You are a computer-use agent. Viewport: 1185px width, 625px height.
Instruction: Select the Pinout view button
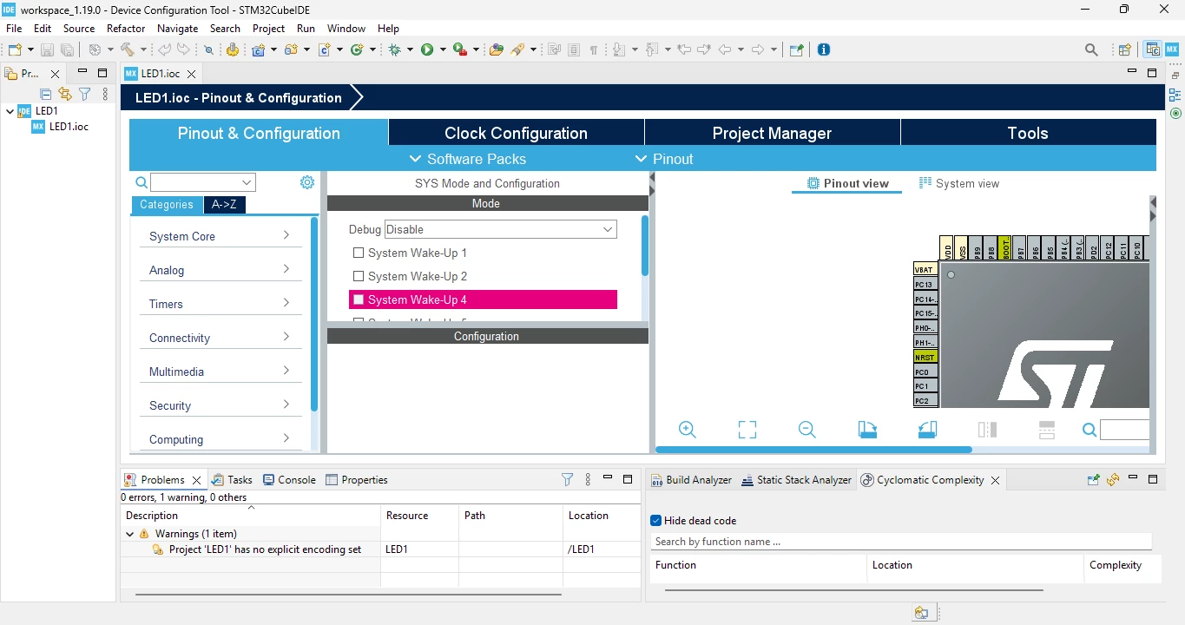click(x=847, y=183)
